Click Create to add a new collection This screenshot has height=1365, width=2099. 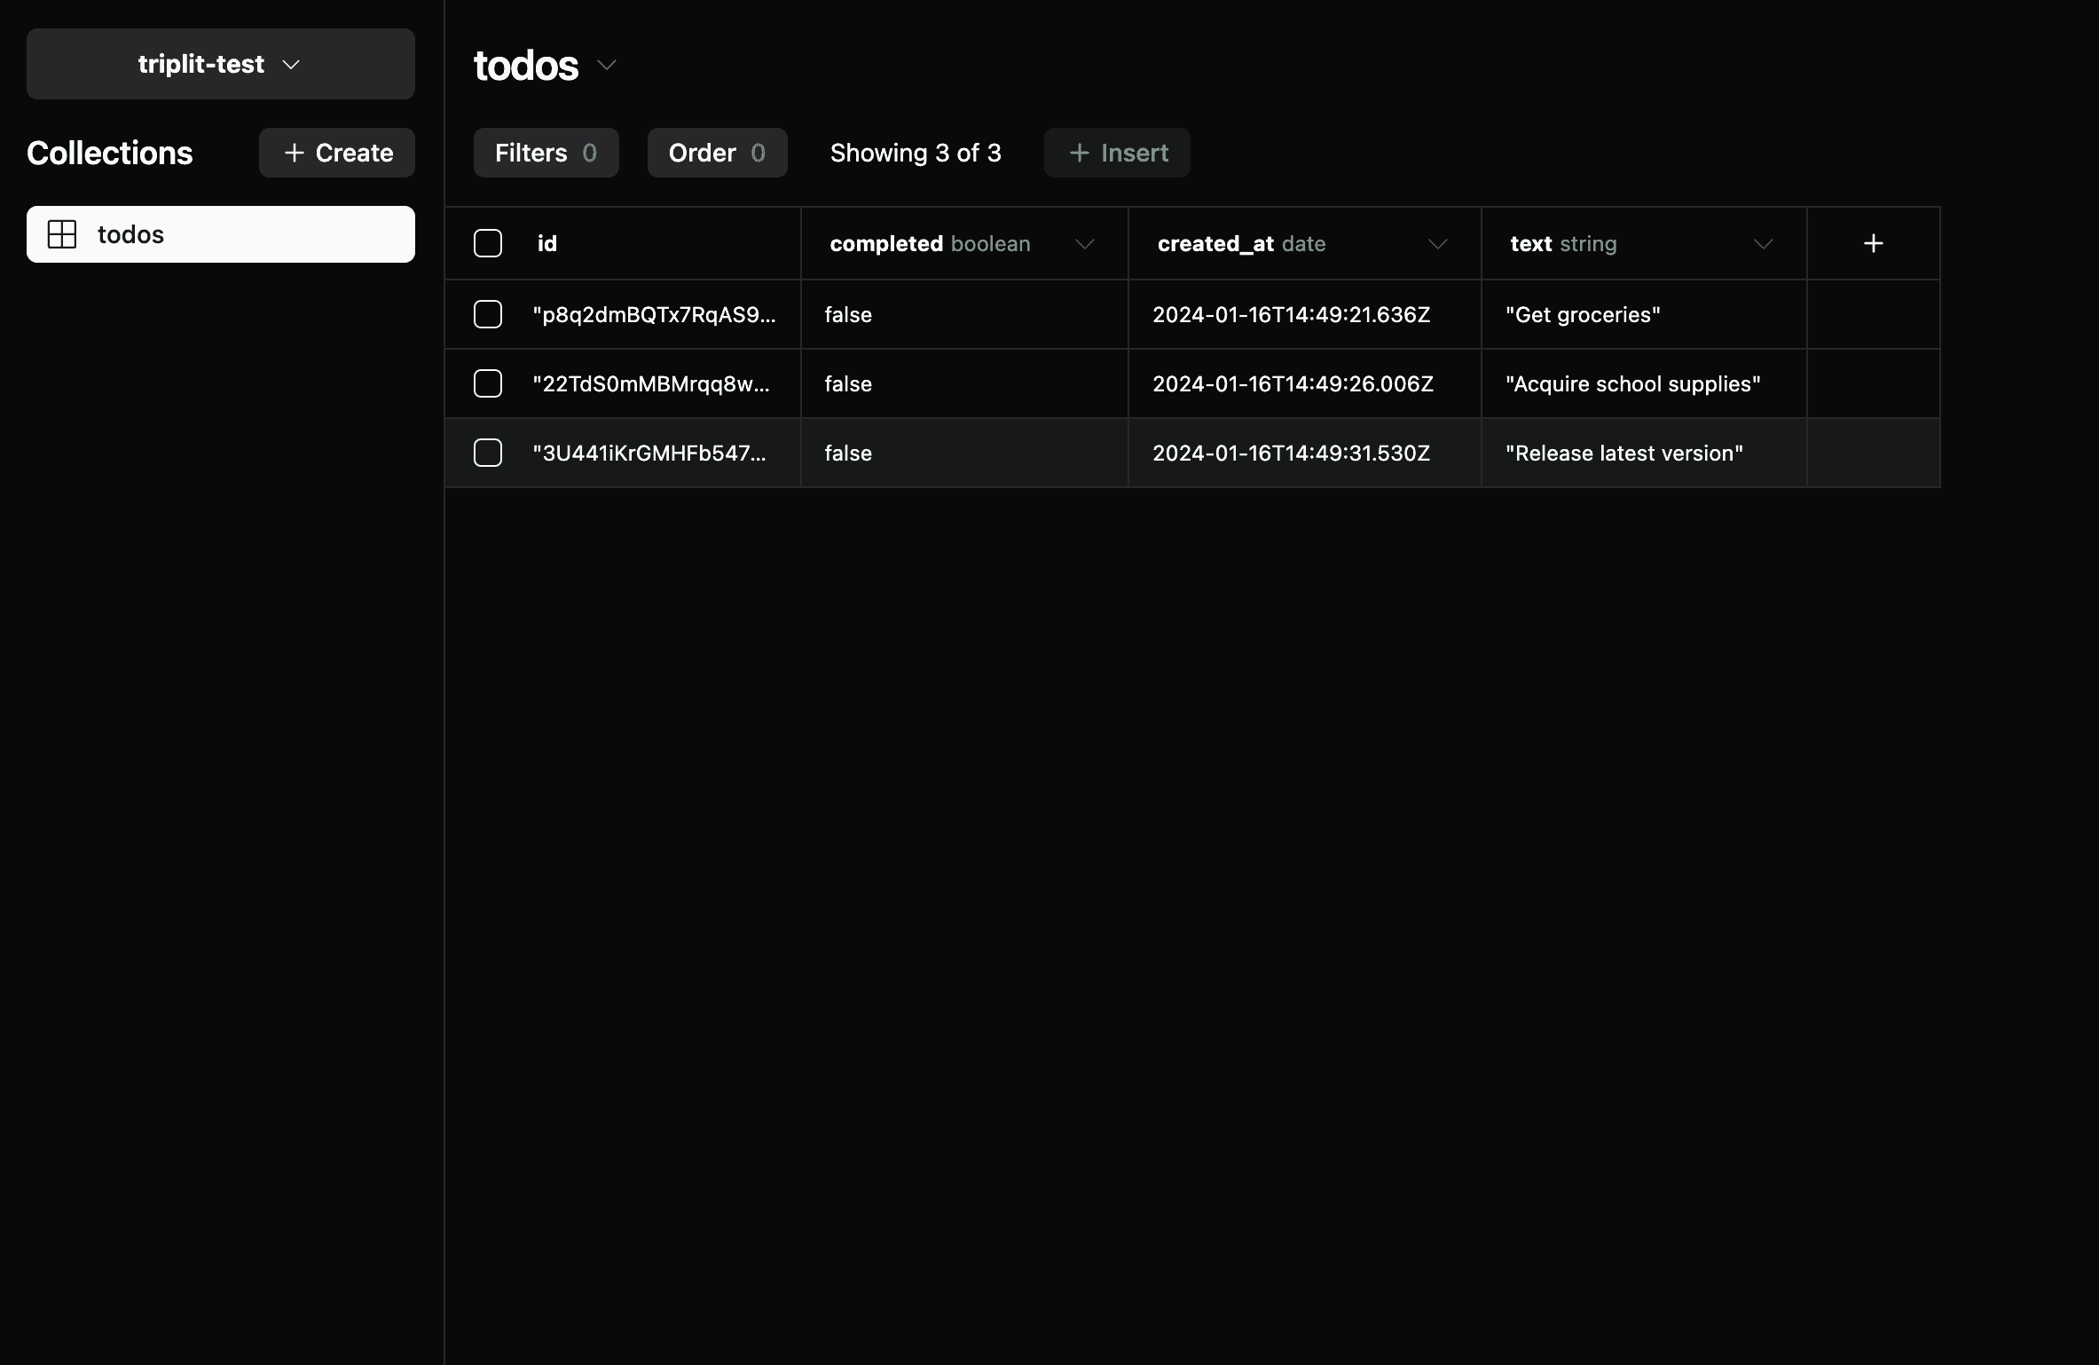(336, 153)
